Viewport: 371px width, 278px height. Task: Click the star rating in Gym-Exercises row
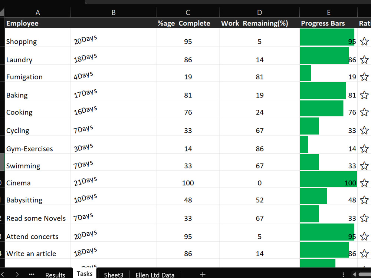pyautogui.click(x=364, y=149)
